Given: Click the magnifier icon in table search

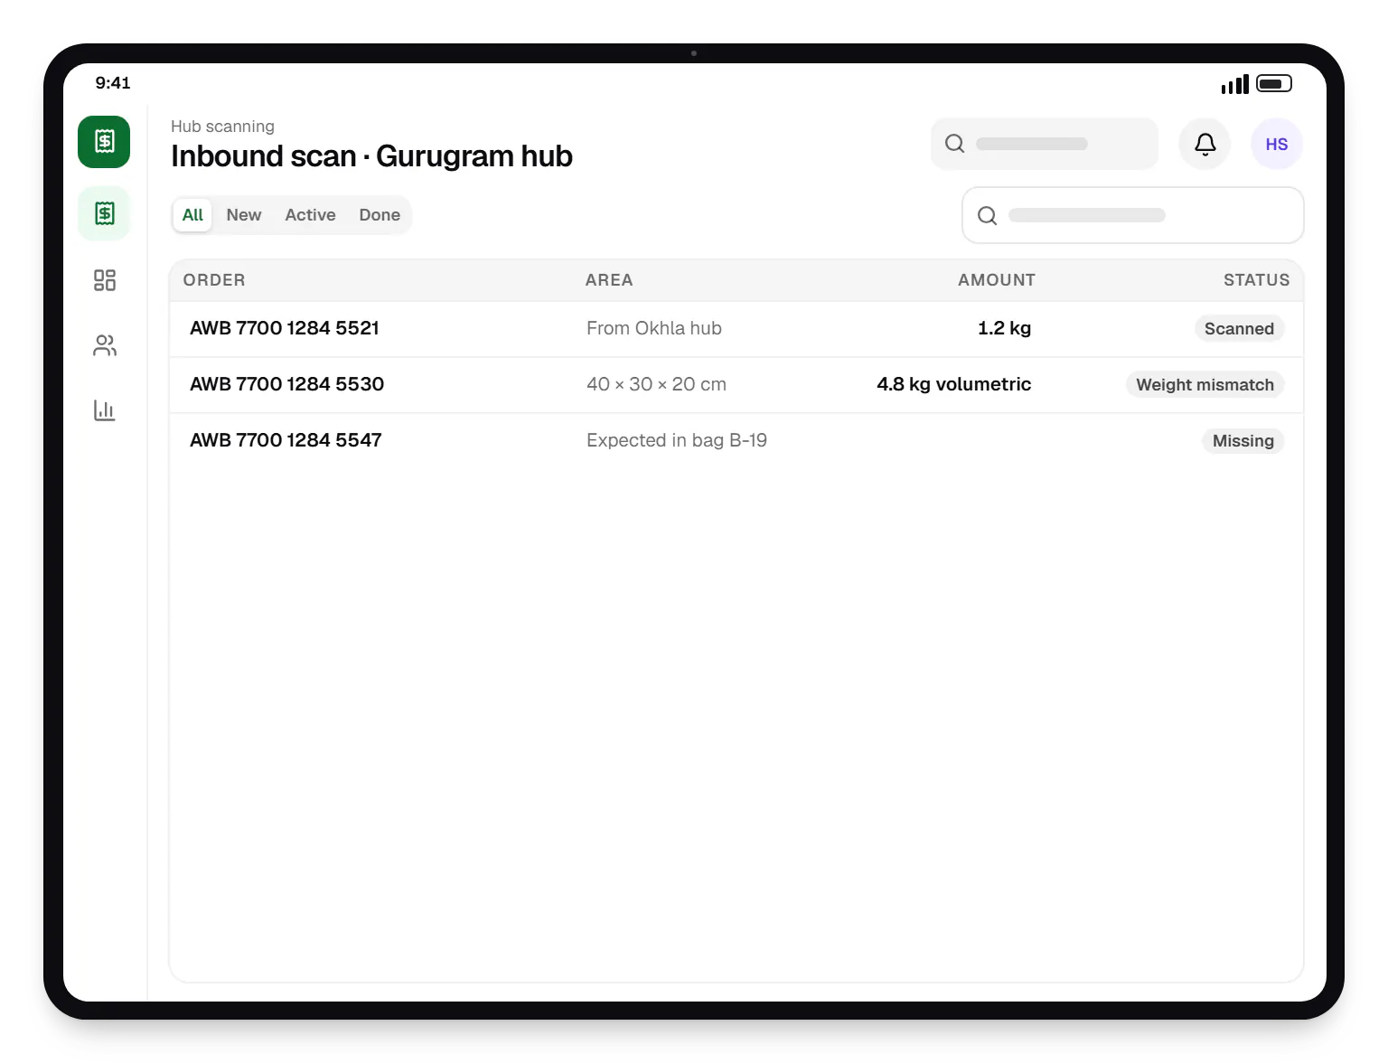Looking at the screenshot, I should click(x=987, y=215).
